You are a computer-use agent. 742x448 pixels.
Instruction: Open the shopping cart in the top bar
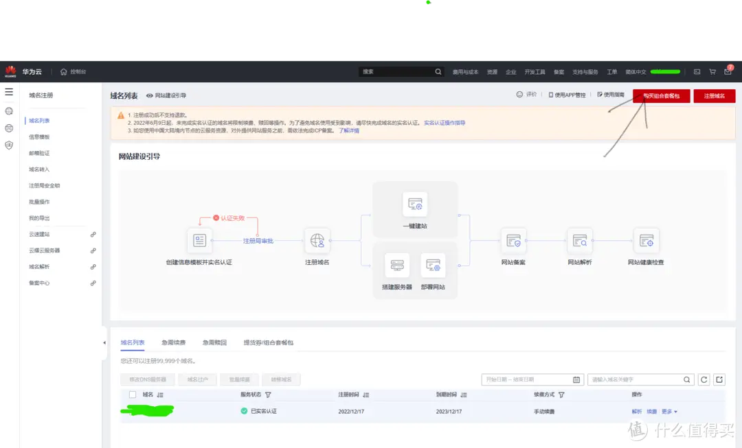coord(712,71)
